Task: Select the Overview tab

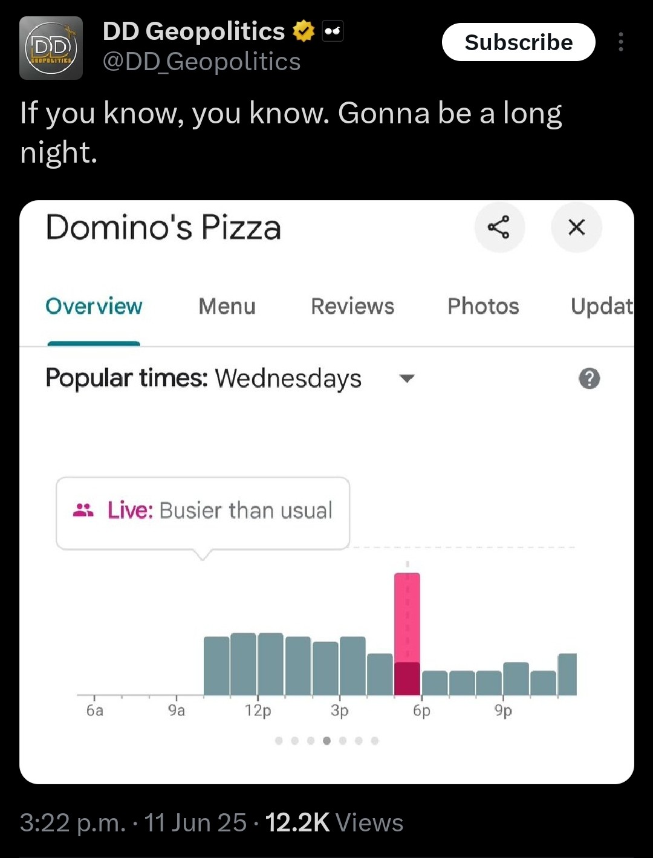Action: pos(94,307)
